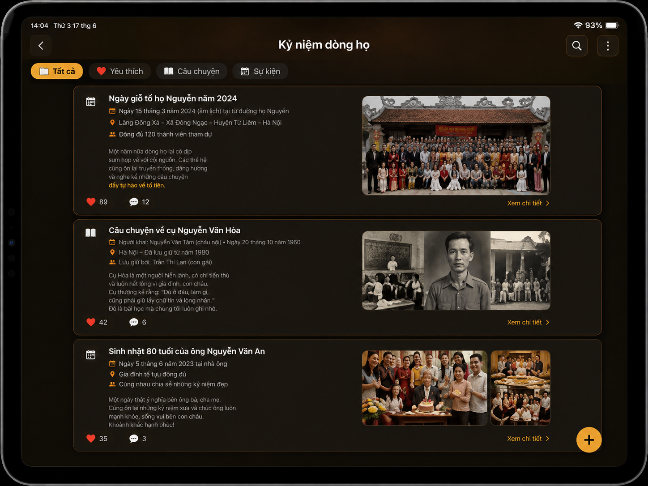Click text Ngày 5 tháng 6 năm 2023 tại nhà ông
Screen dimensions: 648x486
(x=173, y=364)
